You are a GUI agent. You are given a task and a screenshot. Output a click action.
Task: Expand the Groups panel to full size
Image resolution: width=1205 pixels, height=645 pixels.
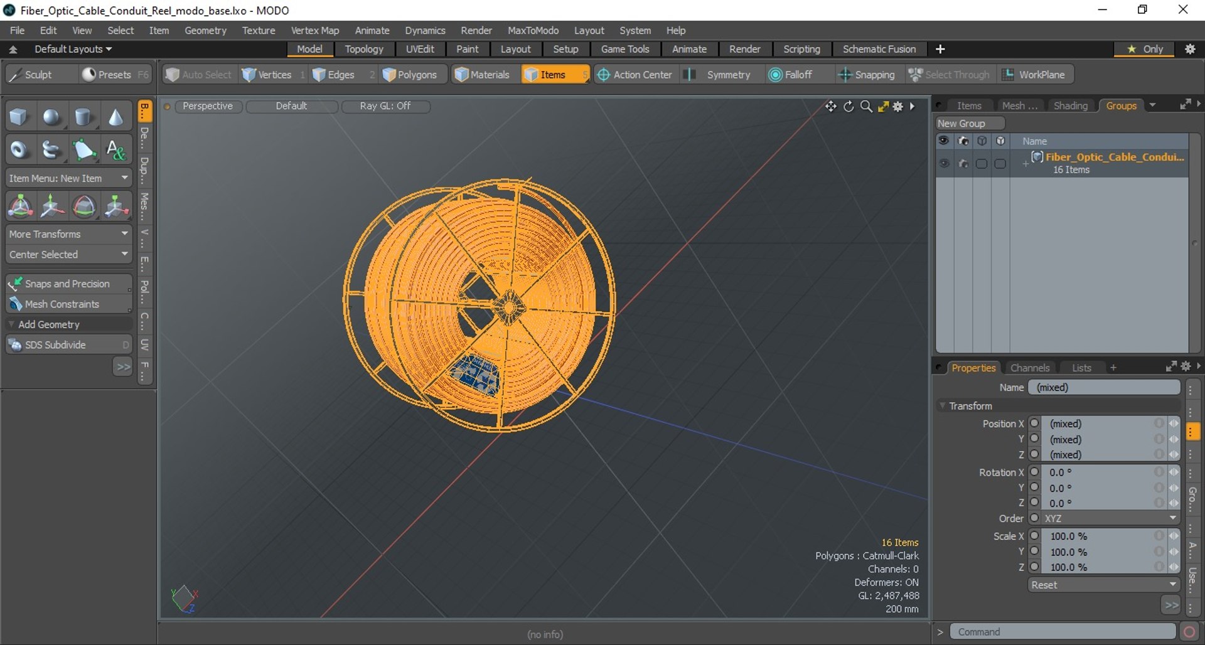pos(1185,105)
